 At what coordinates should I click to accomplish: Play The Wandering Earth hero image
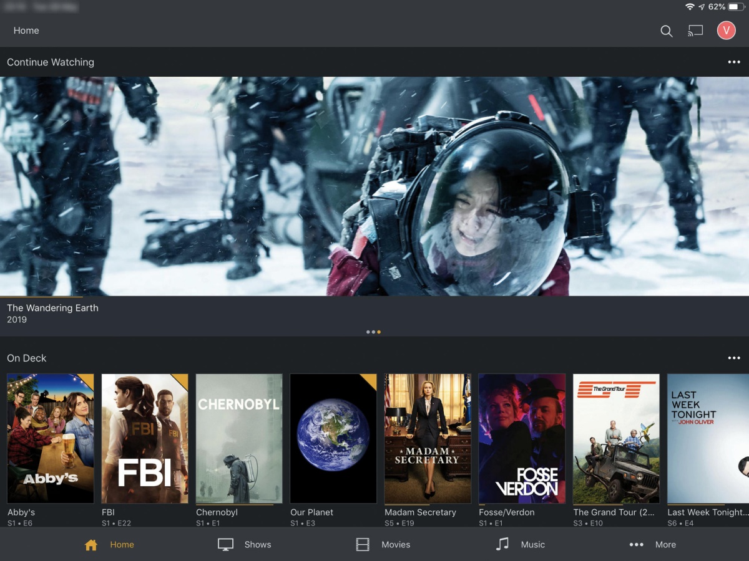(374, 186)
